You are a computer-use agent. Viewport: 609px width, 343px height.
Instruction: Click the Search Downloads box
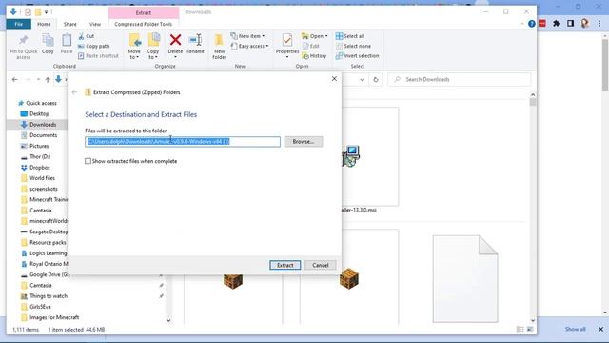[x=460, y=80]
